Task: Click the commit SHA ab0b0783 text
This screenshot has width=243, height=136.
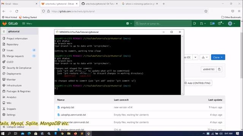Action: (x=208, y=70)
